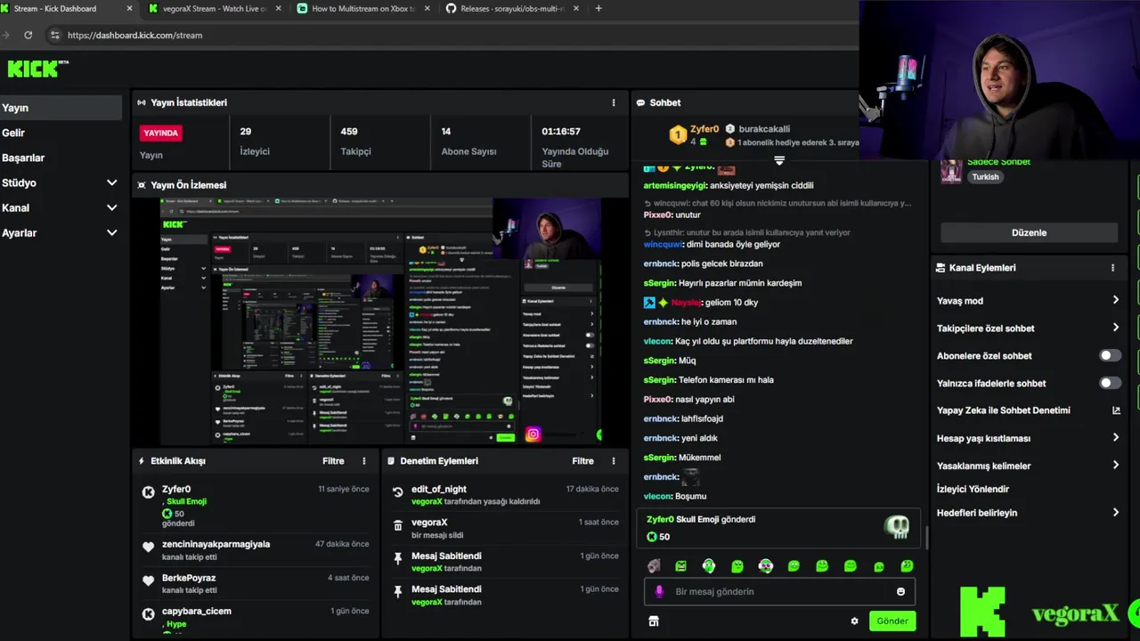Click the browser address bar URL
This screenshot has height=641, width=1140.
[134, 35]
